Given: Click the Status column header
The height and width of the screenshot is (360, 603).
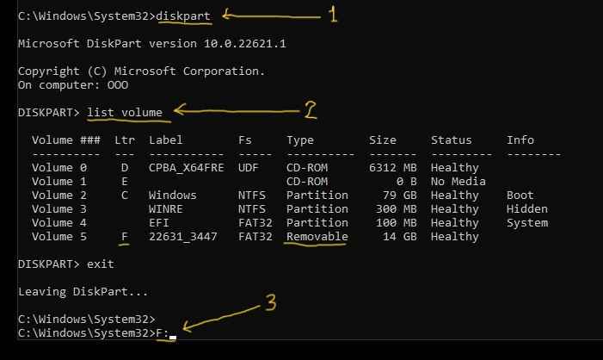Looking at the screenshot, I should [x=451, y=140].
